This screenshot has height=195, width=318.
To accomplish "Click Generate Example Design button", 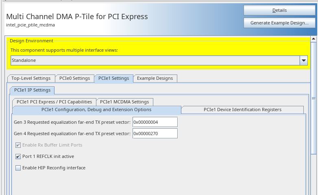I will coord(279,23).
